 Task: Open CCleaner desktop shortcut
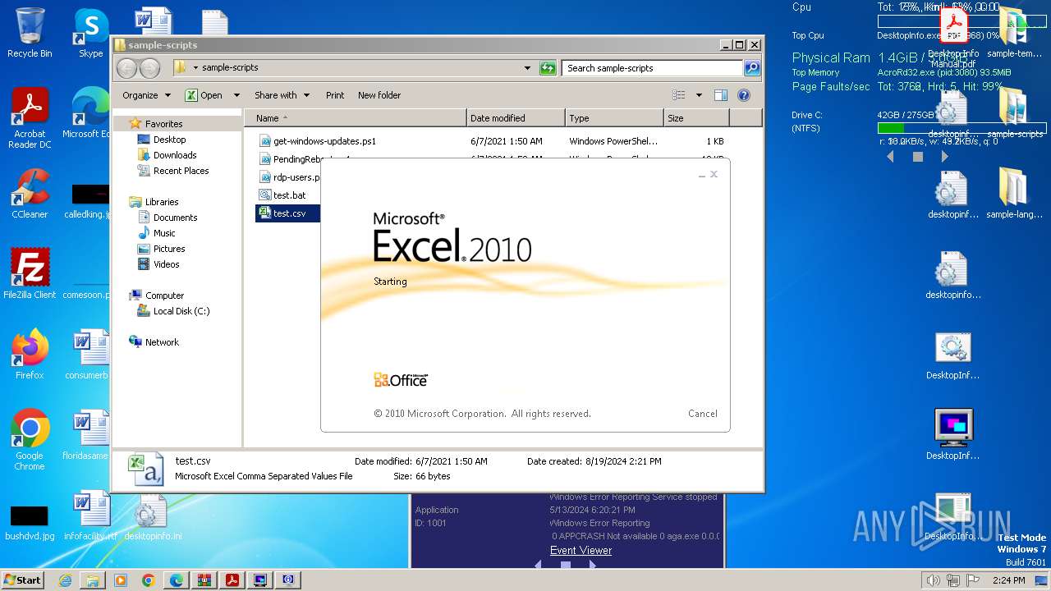(30, 193)
